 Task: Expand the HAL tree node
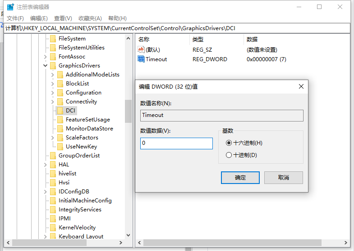point(46,165)
